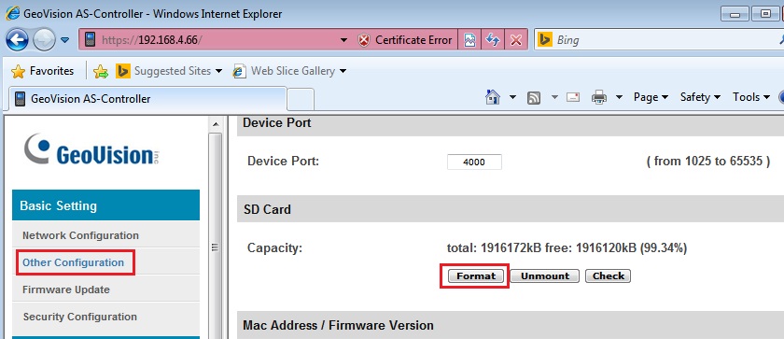Click the browser Back arrow button
784x339 pixels.
[17, 40]
